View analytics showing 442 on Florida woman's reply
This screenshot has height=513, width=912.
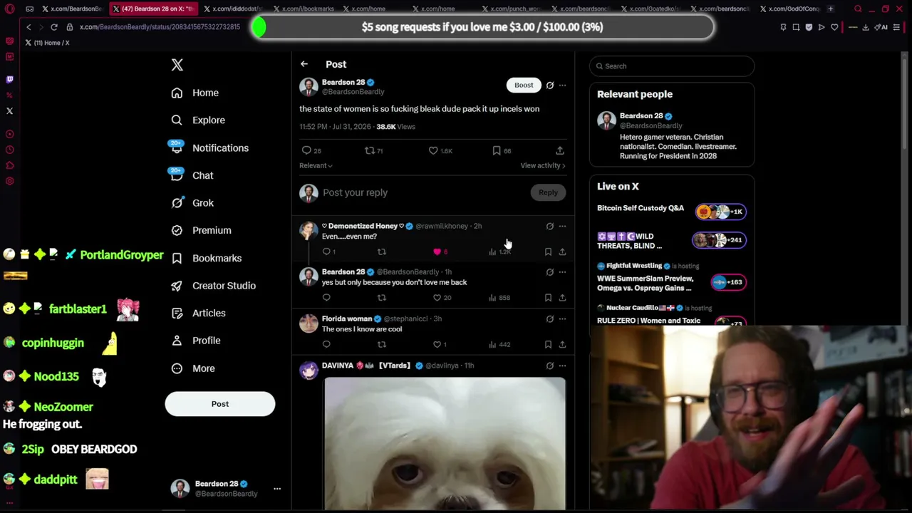(499, 345)
